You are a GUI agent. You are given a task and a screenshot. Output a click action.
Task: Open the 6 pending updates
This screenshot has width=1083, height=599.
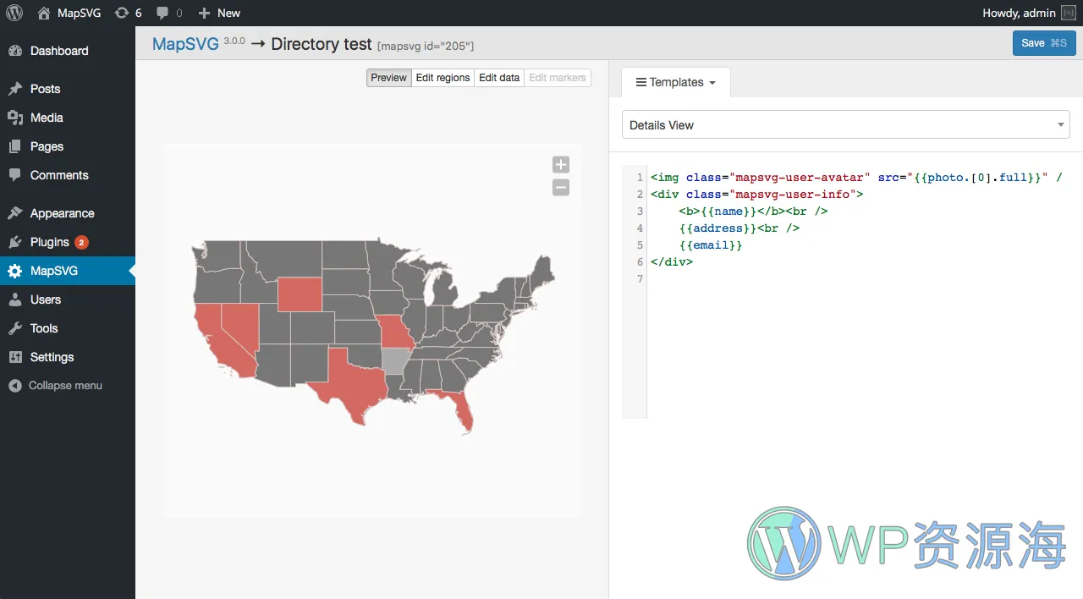(x=128, y=13)
